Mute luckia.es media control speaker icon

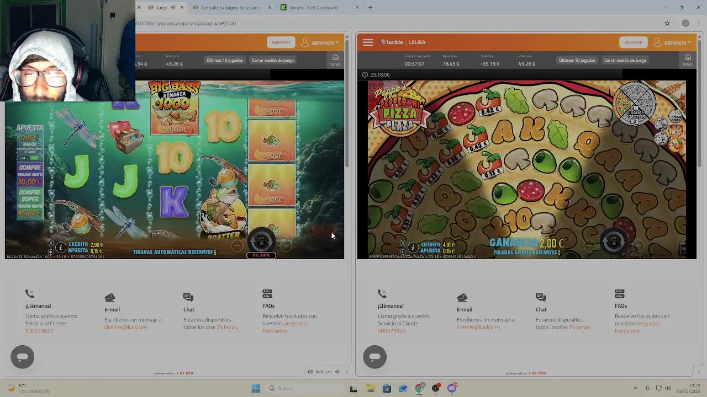pyautogui.click(x=337, y=372)
